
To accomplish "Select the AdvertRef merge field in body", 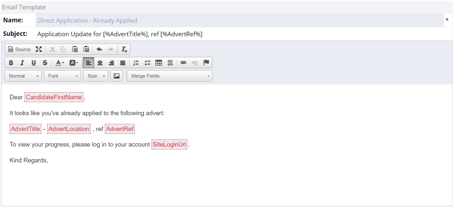I will tap(120, 129).
